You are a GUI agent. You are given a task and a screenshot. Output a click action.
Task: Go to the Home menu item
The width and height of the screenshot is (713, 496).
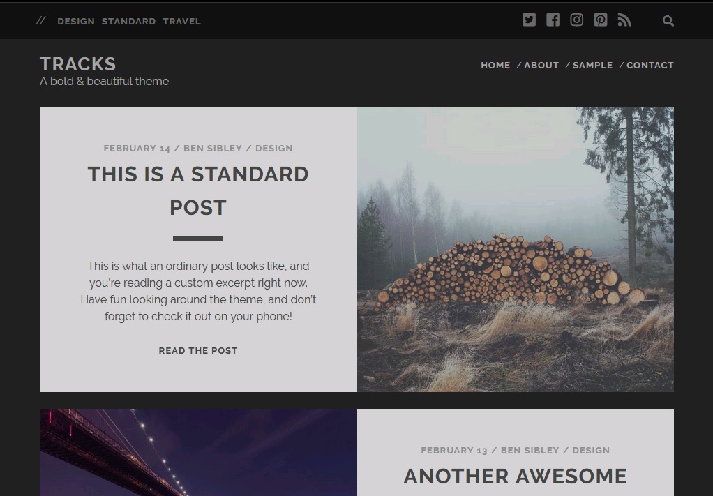tap(495, 66)
